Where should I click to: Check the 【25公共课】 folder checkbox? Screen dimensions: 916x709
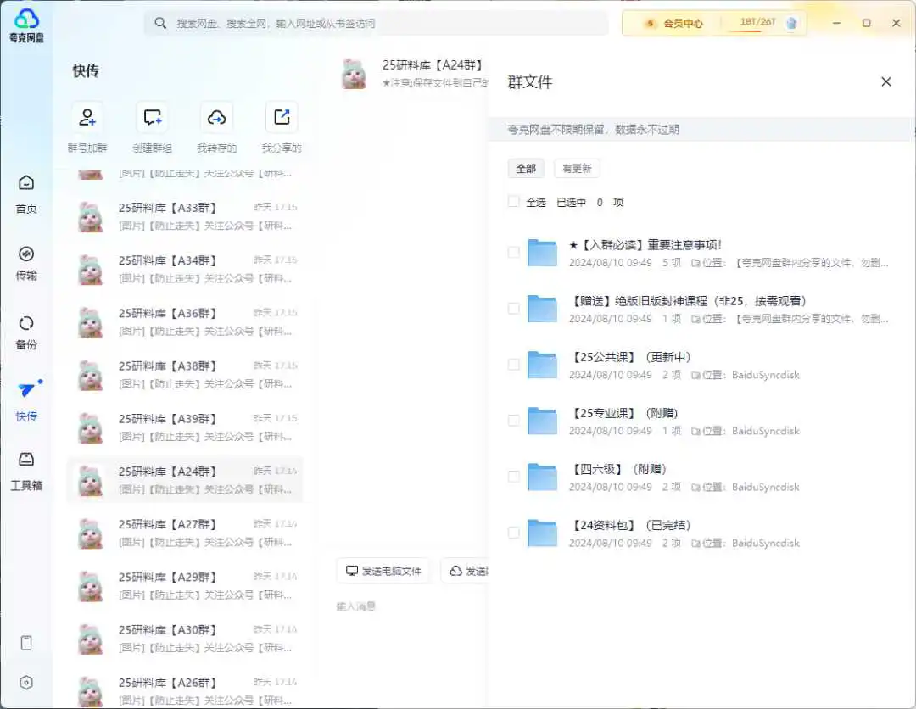coord(513,365)
